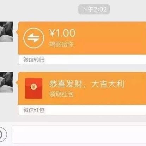This screenshot has width=146, height=146.
Task: Open sender avatar beside the ¥1.00 transfer
Action: coord(6,32)
